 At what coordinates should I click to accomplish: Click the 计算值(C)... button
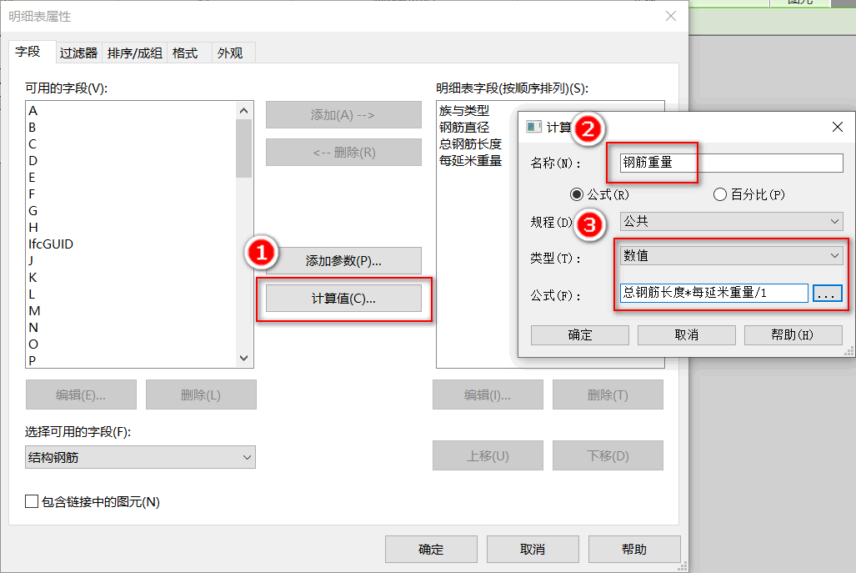[343, 299]
